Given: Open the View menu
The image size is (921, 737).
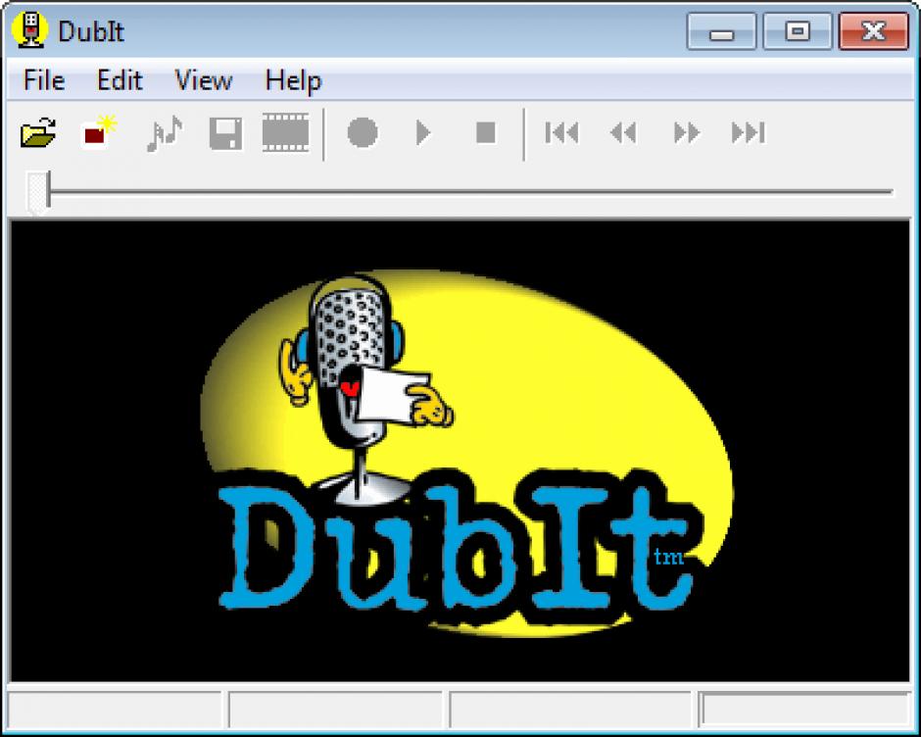Looking at the screenshot, I should pyautogui.click(x=203, y=80).
